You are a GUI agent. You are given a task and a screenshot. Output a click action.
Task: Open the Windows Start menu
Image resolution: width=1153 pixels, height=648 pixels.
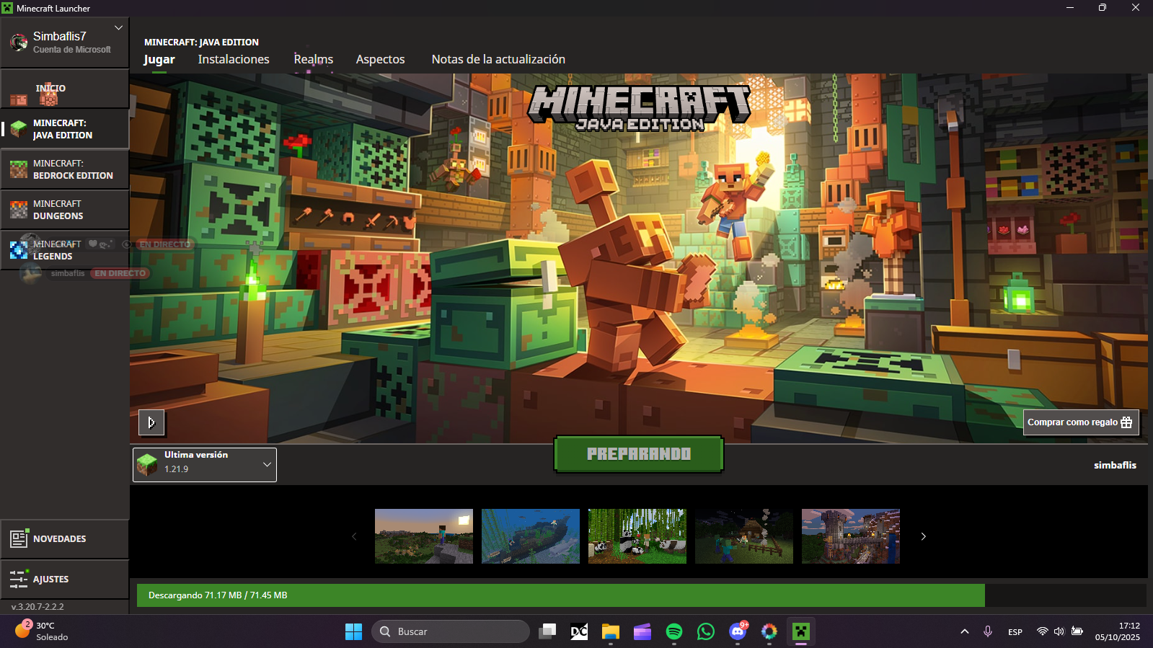pos(353,631)
